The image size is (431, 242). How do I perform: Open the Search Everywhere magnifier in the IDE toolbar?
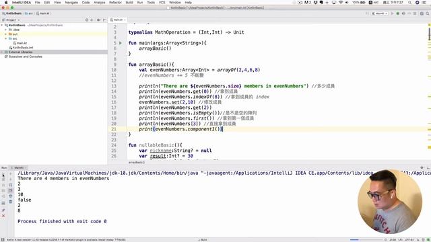(428, 13)
